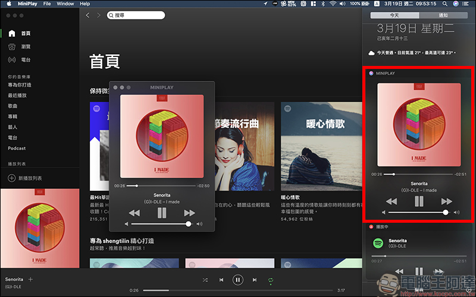Open the MiniPlay application menu

(27, 4)
